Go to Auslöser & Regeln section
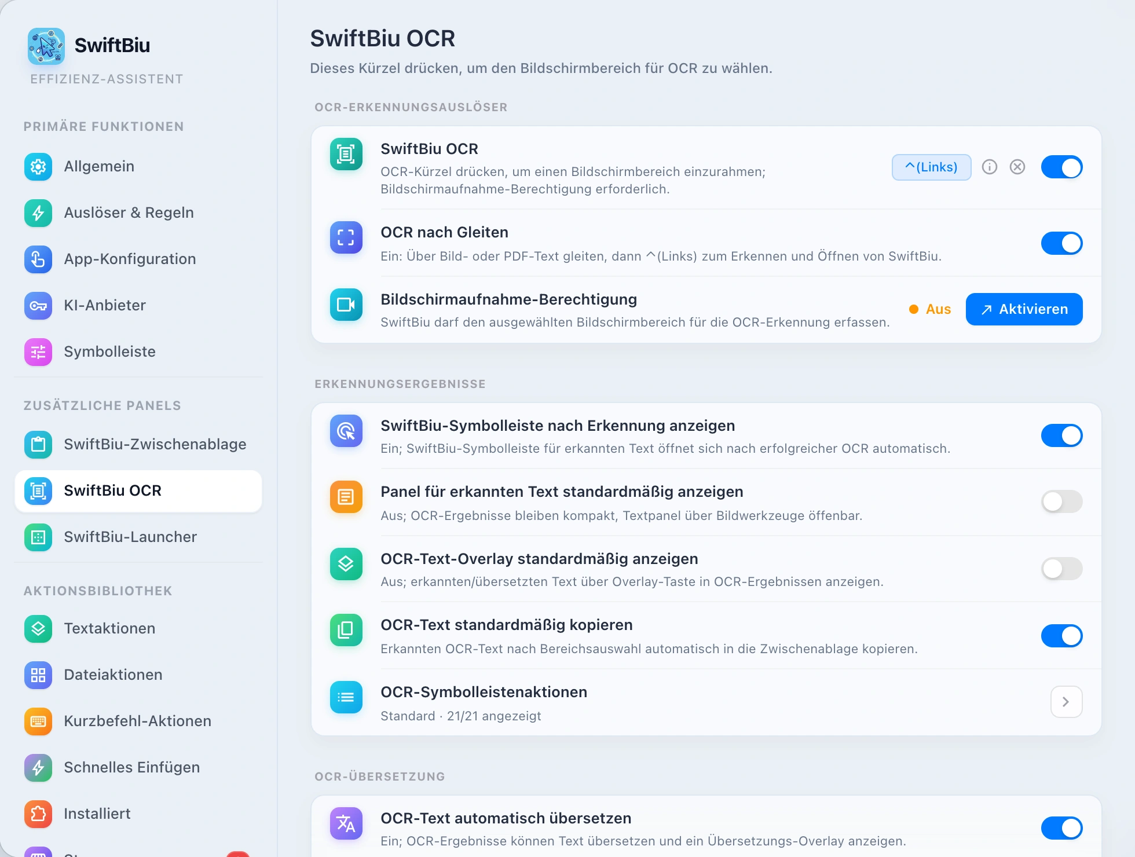The image size is (1135, 857). (x=138, y=213)
